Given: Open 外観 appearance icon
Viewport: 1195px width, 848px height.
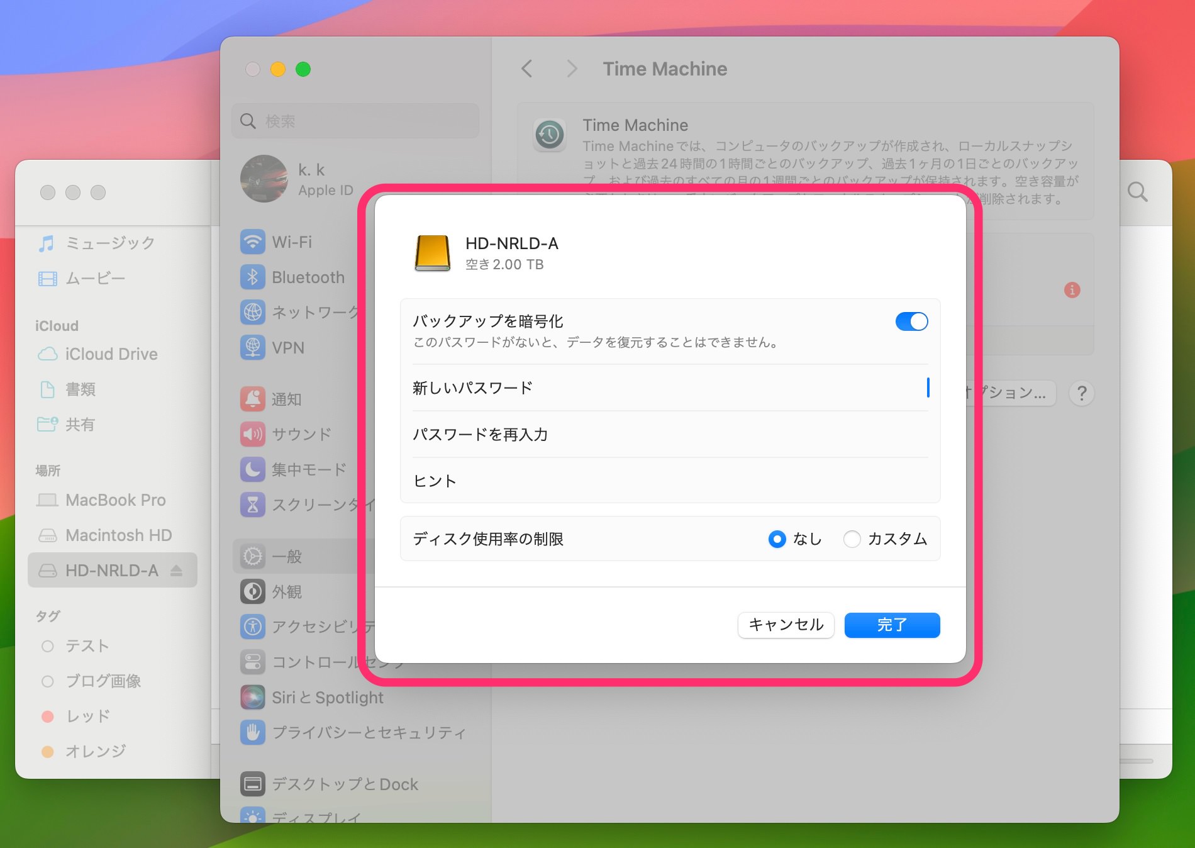Looking at the screenshot, I should [253, 591].
